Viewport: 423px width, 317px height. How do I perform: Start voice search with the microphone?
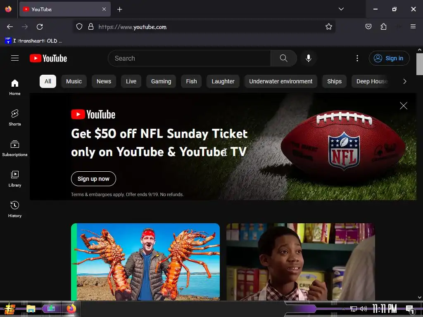308,58
